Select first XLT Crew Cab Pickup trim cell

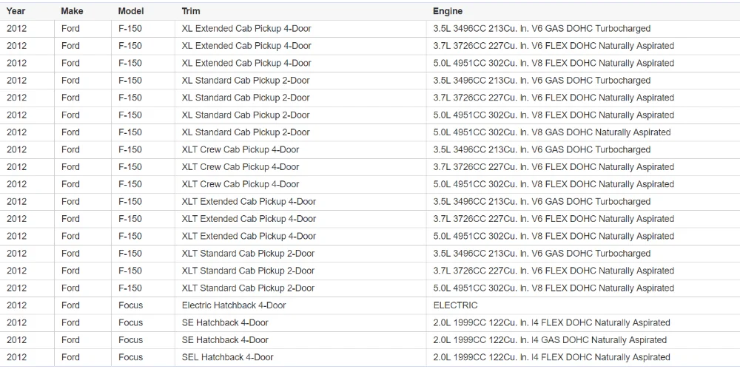[240, 149]
